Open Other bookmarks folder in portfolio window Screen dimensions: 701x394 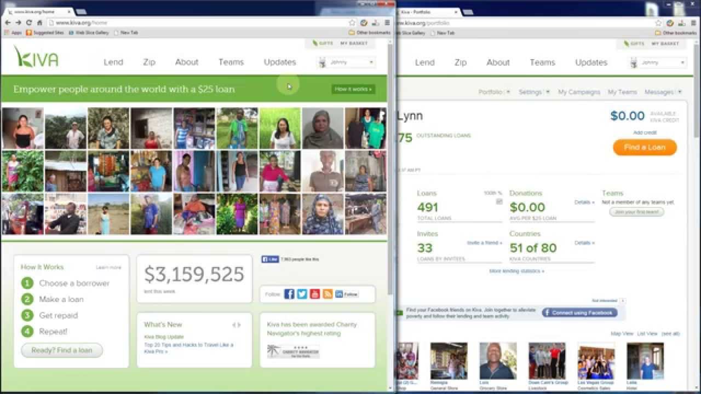676,33
